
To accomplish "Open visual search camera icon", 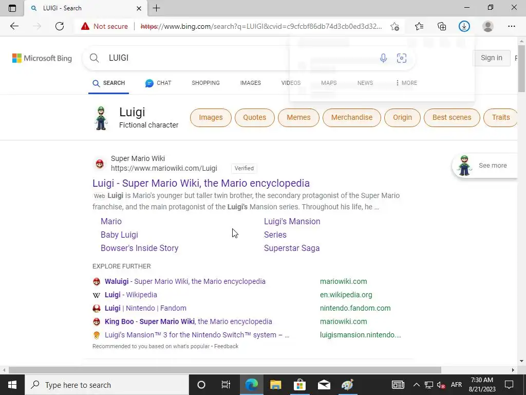I will [402, 58].
